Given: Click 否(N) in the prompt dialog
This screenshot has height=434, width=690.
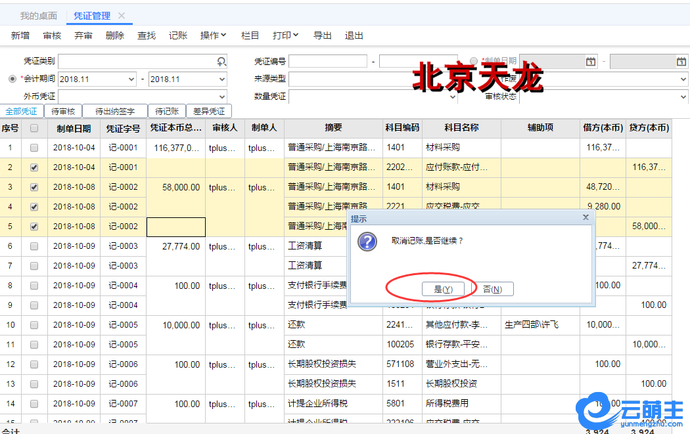Looking at the screenshot, I should click(x=492, y=289).
